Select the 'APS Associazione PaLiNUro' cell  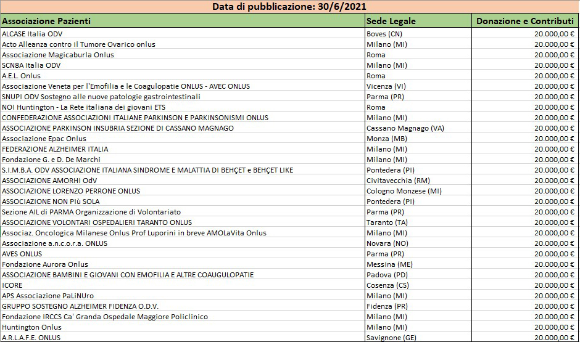183,295
